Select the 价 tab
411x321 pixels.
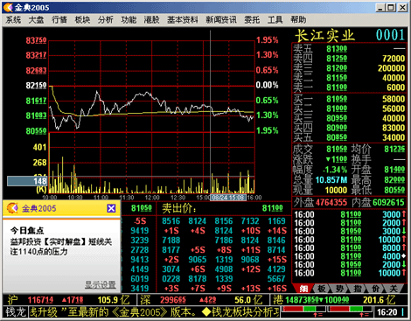[375, 289]
